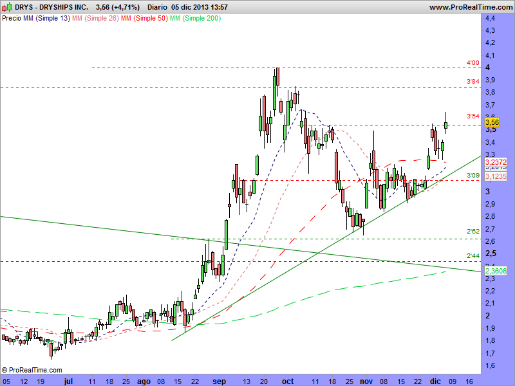Select the DRYS - DRYSHIPS INC. title
This screenshot has height=386, width=515.
[x=51, y=7]
